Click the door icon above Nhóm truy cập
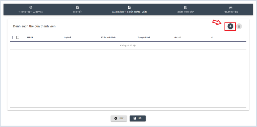257x127 pixels. click(185, 7)
